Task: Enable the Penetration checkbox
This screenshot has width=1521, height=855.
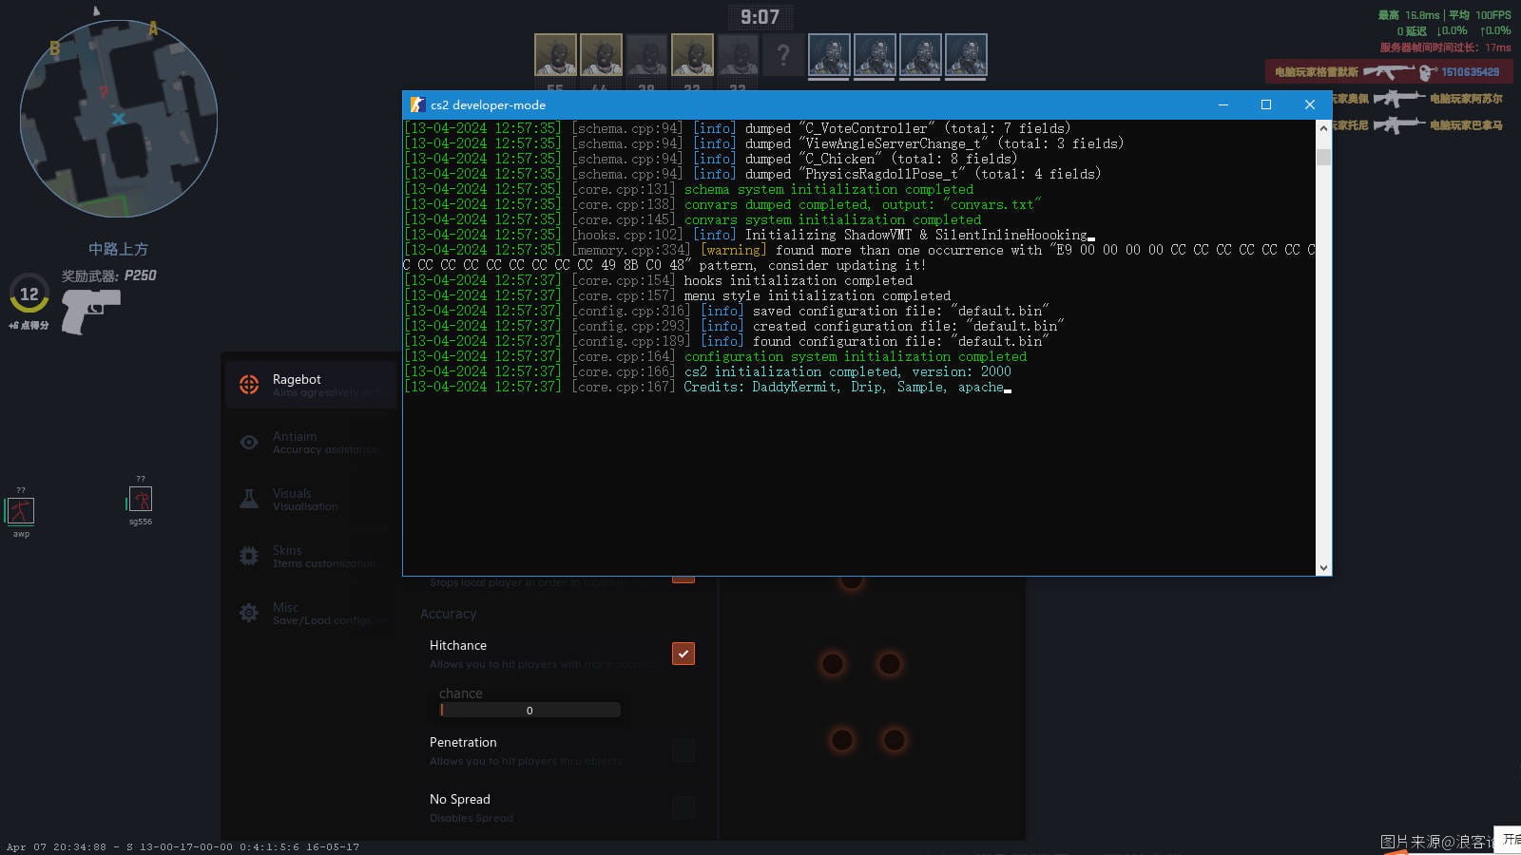Action: pos(683,750)
